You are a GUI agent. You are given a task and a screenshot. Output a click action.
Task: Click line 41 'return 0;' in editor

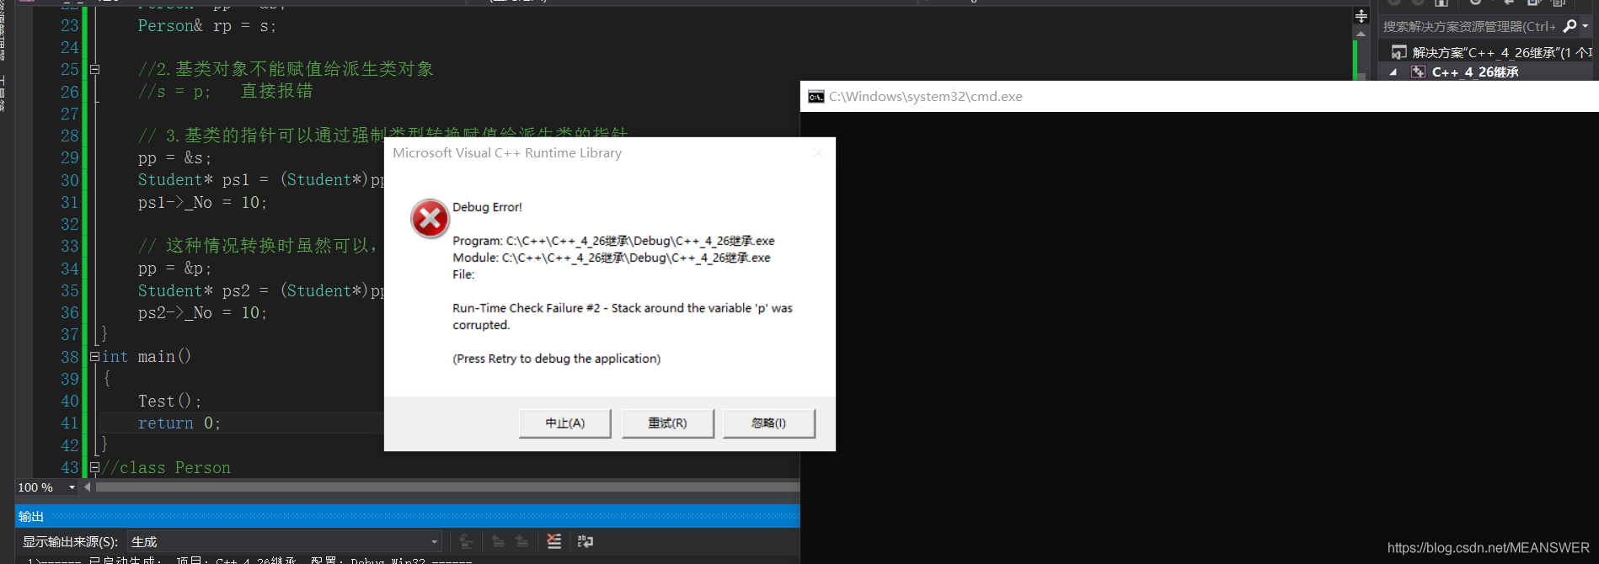[x=179, y=423]
